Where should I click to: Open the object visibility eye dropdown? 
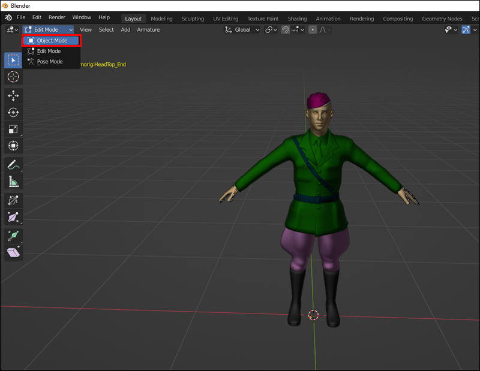[451, 30]
